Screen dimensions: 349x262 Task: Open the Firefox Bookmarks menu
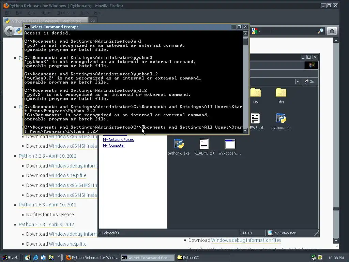pos(66,13)
